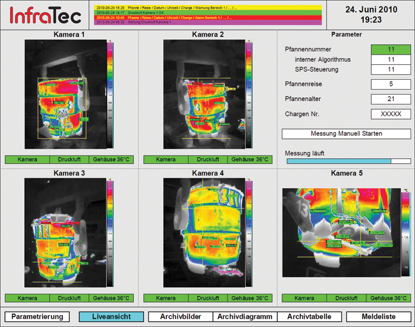Click the Pfannenreise value field

point(391,84)
